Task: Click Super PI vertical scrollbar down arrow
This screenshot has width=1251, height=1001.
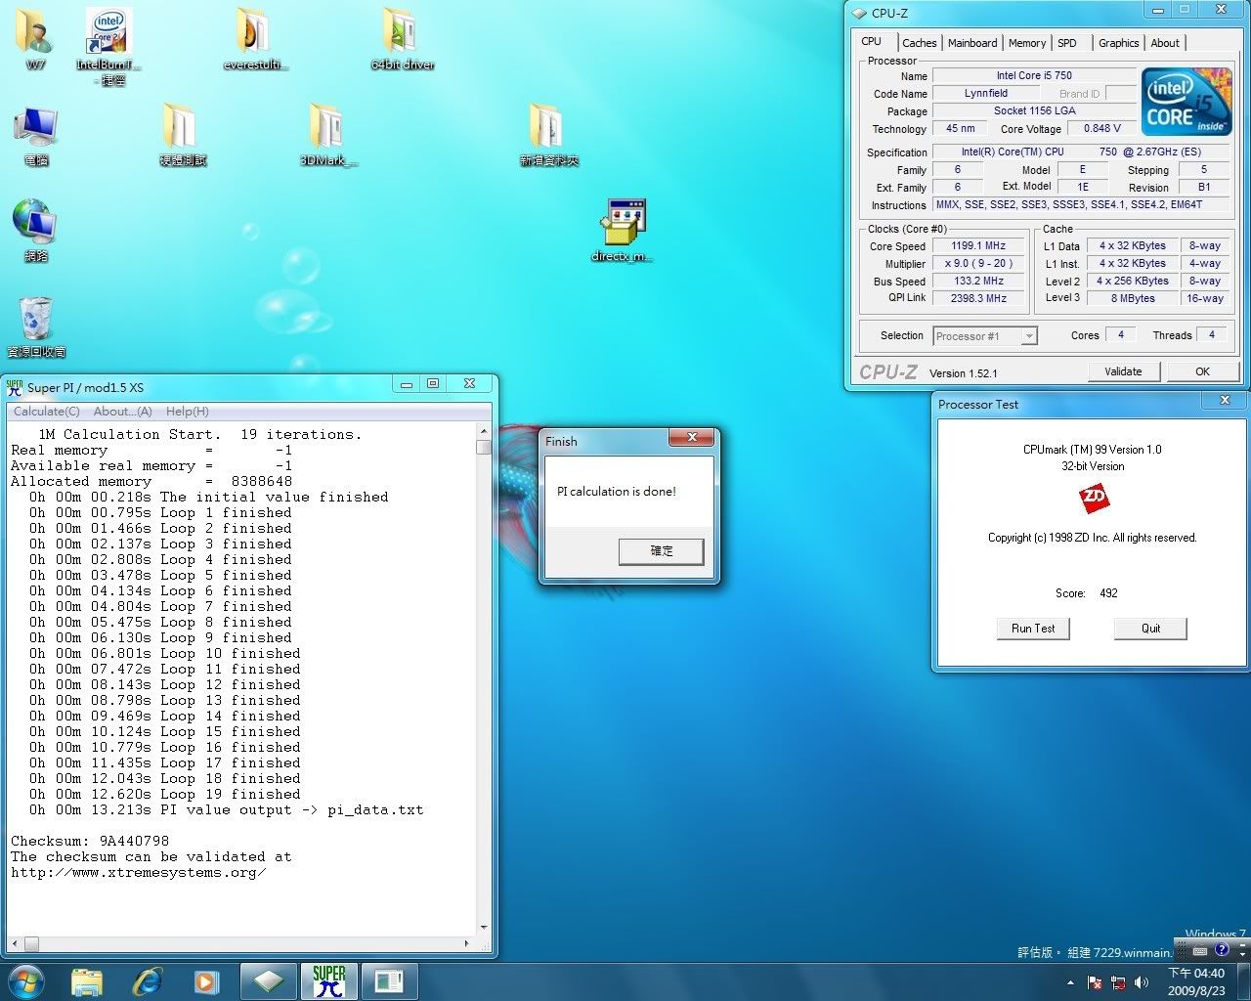Action: (x=484, y=927)
